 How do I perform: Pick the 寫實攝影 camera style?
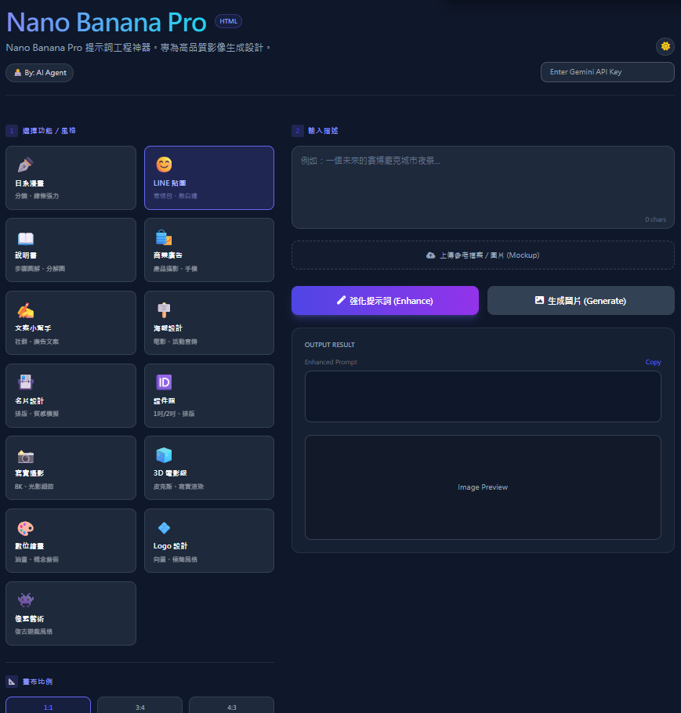pos(71,468)
